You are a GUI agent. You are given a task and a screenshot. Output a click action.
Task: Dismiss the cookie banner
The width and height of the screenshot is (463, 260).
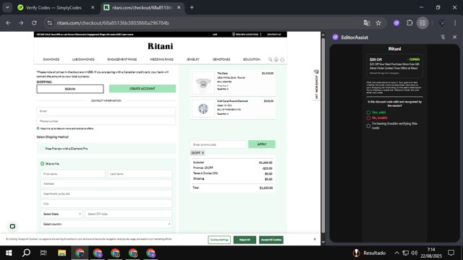click(x=315, y=239)
